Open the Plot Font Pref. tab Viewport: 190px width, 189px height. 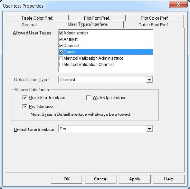[x=97, y=18]
